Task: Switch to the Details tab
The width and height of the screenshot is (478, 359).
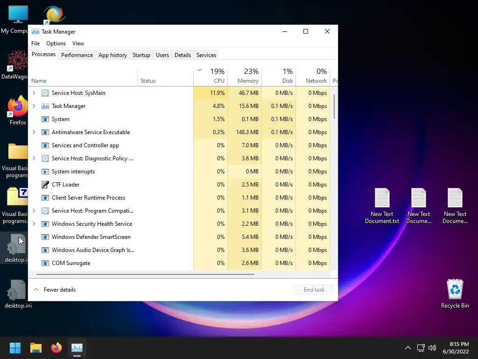Action: click(183, 55)
